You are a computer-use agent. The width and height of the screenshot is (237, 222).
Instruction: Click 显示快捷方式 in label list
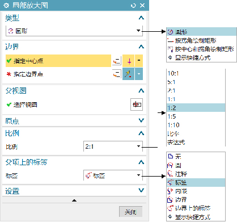click(x=196, y=217)
